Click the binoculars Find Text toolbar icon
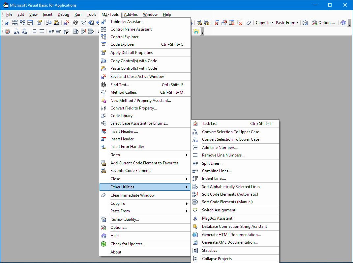This screenshot has height=263, width=353. pos(76,23)
